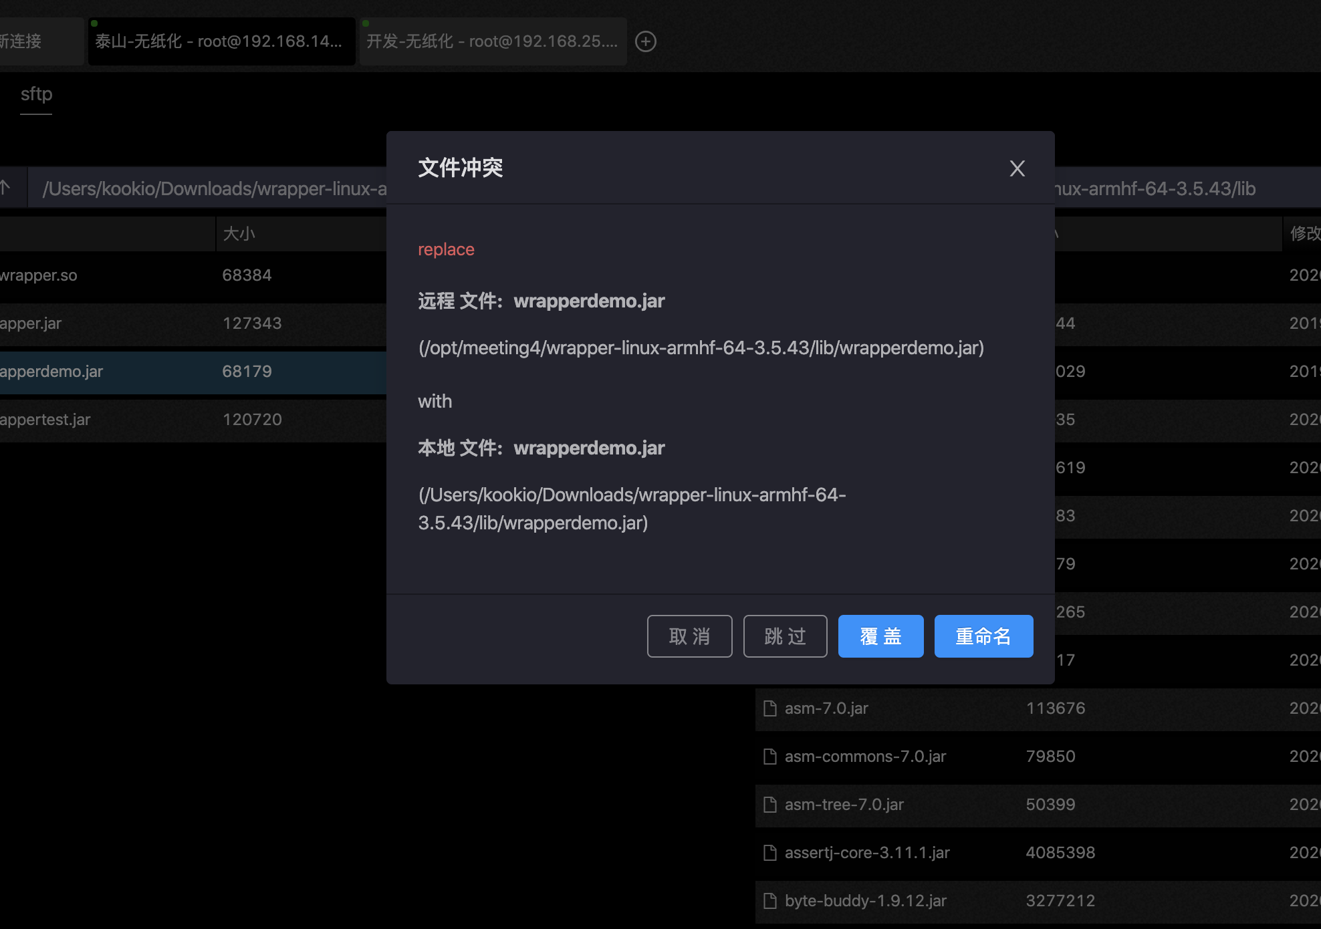
Task: Click the file icon beside assertj-core-3.11.1.jar
Action: click(770, 853)
